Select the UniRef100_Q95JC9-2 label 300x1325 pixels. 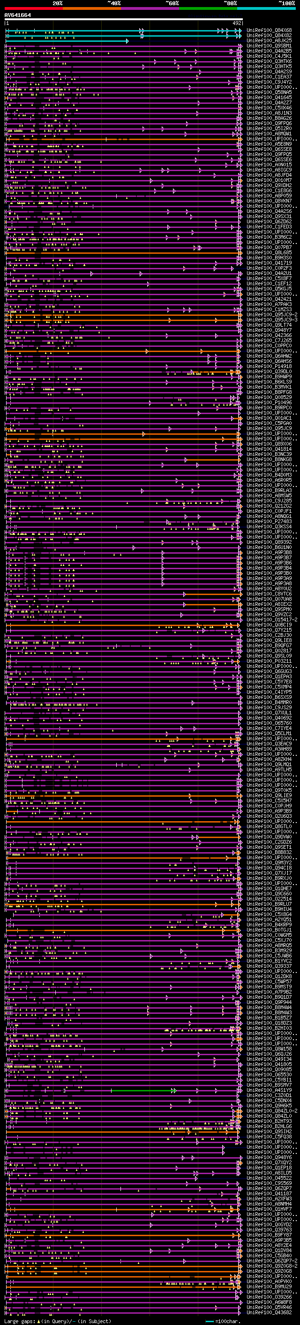click(272, 315)
